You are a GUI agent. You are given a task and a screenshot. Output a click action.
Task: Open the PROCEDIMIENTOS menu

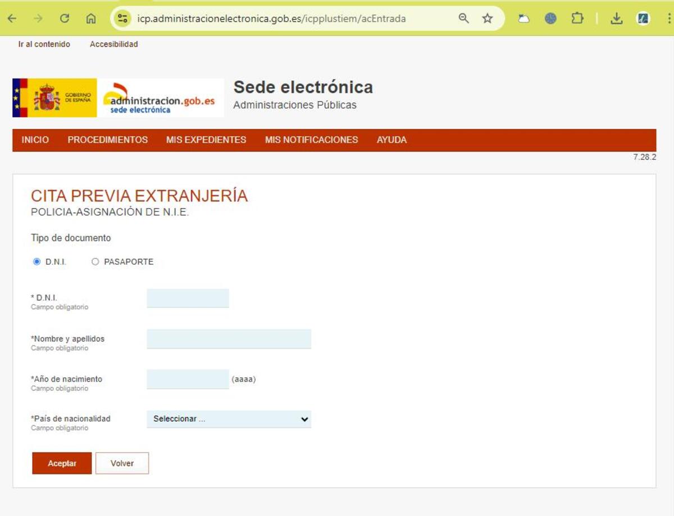tap(108, 140)
